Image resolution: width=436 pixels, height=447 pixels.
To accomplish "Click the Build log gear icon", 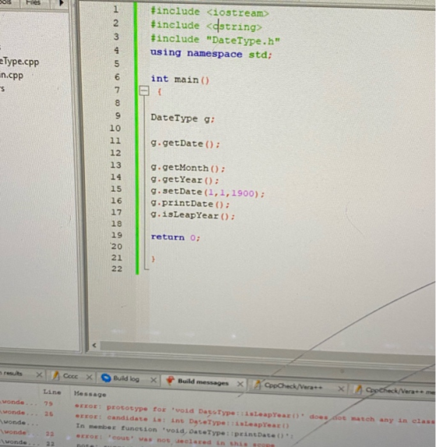I will pyautogui.click(x=106, y=378).
